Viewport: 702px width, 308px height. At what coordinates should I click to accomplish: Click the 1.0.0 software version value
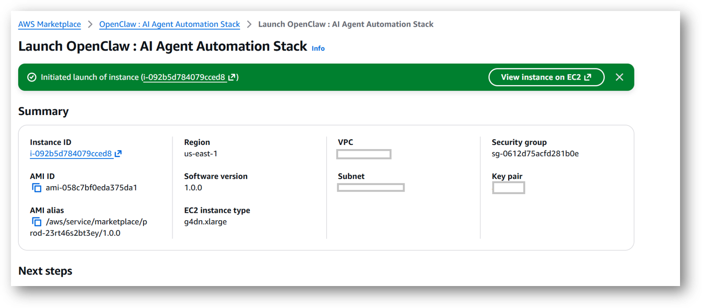click(x=193, y=188)
